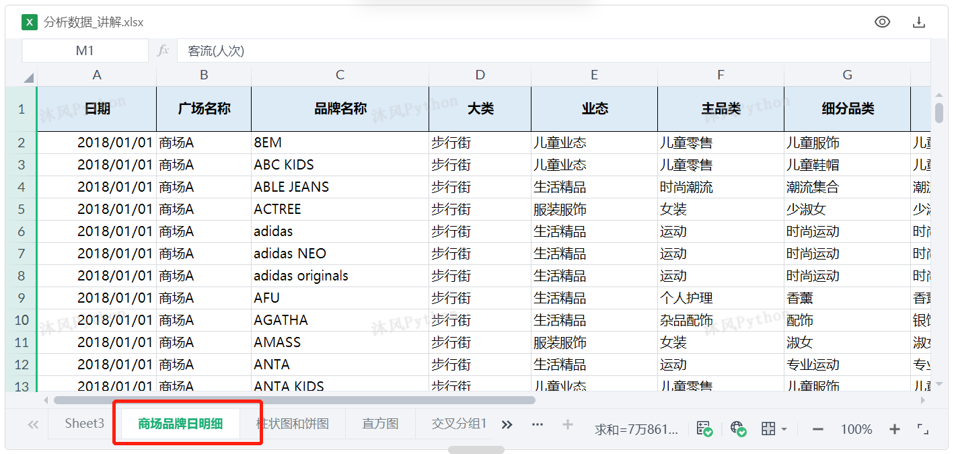Toggle the eye preview icon at top right
The image size is (956, 454).
coord(882,22)
